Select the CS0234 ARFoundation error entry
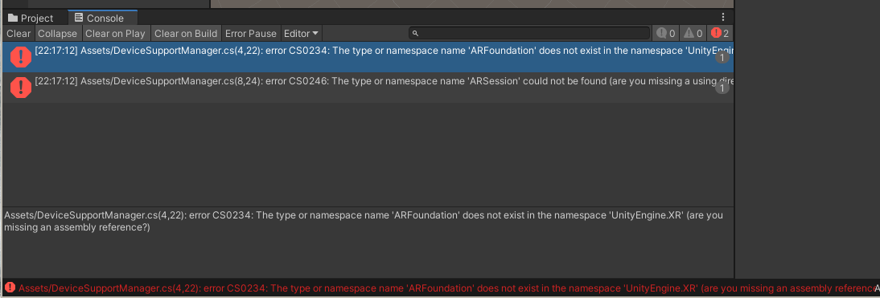880x298 pixels. pyautogui.click(x=368, y=56)
